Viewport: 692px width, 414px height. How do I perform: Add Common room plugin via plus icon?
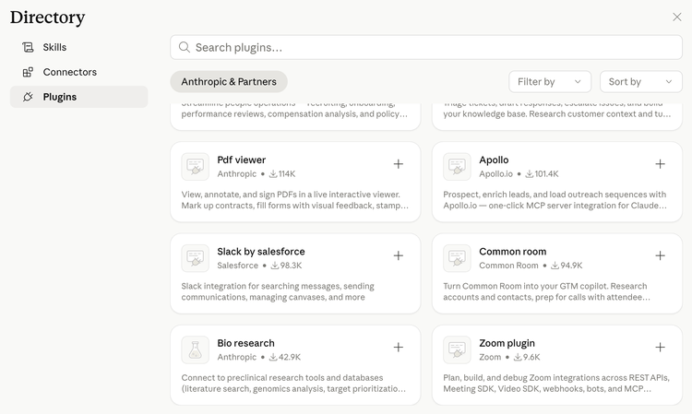point(660,255)
